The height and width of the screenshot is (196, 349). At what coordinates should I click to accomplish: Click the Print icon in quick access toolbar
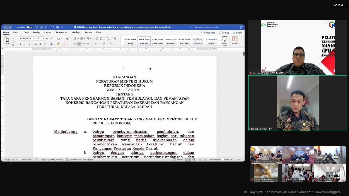57,27
